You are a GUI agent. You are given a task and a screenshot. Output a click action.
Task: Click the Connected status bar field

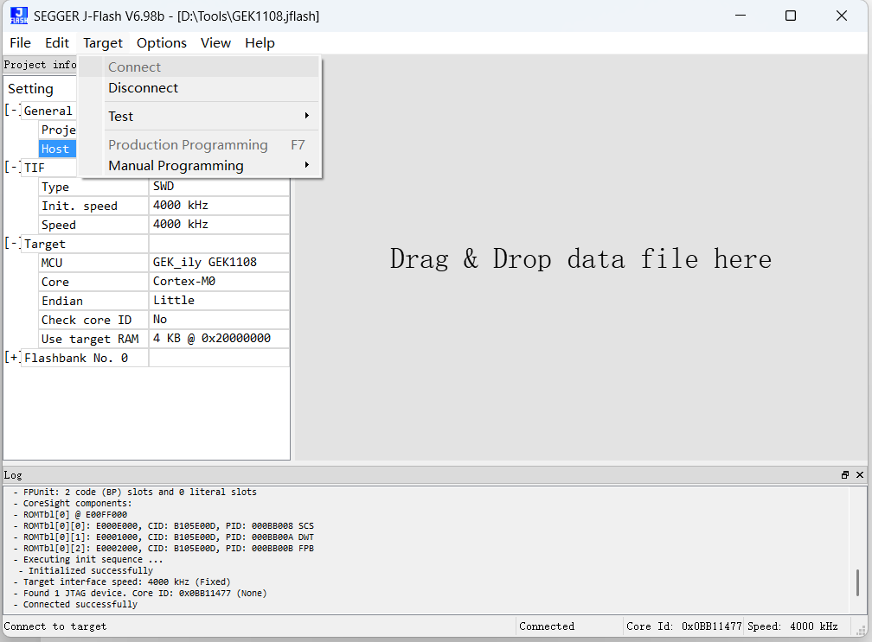(x=569, y=626)
